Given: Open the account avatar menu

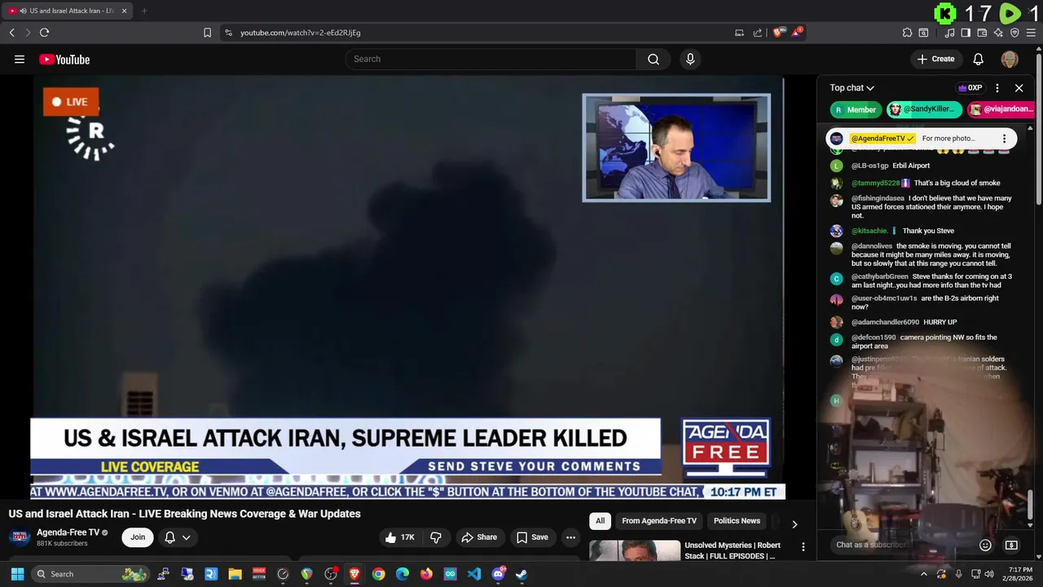Looking at the screenshot, I should [1010, 59].
